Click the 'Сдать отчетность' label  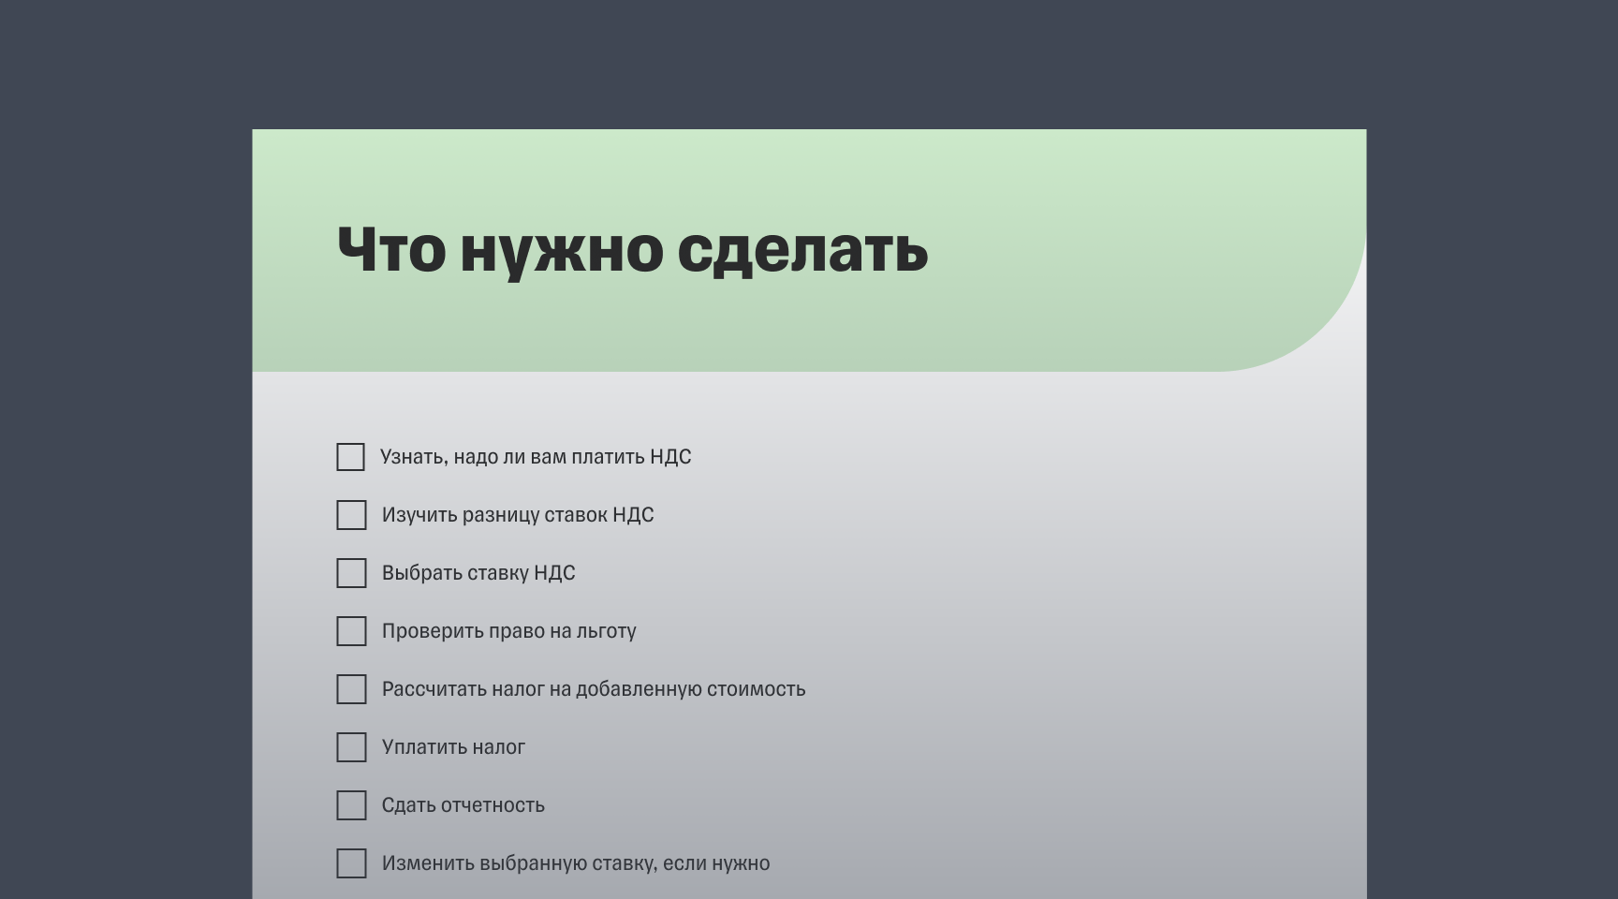pos(464,804)
